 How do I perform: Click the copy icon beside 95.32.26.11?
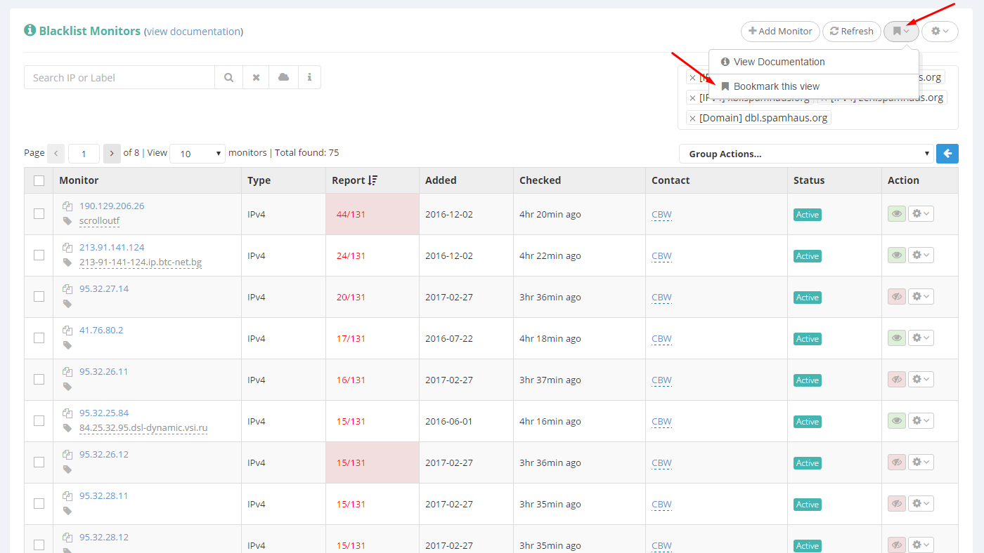[67, 372]
